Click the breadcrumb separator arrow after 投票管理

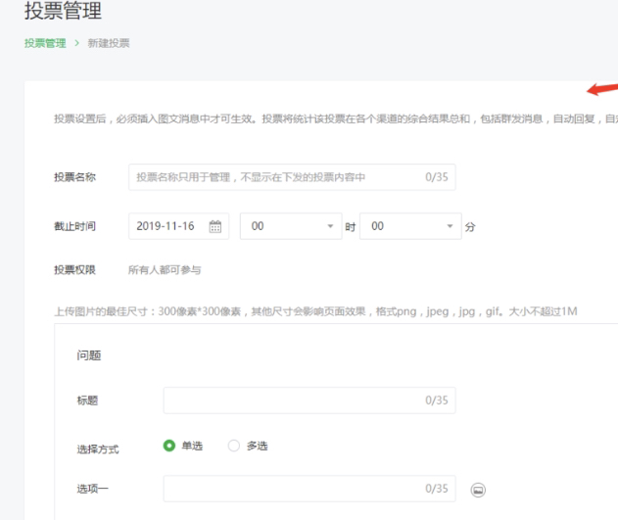[x=75, y=43]
